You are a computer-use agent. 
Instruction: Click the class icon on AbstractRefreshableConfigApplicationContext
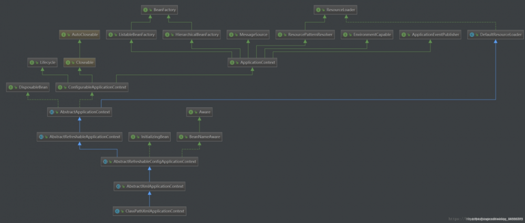tap(105, 162)
